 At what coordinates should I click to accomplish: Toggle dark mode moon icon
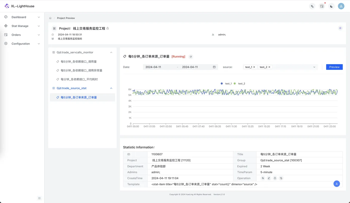pos(331,6)
